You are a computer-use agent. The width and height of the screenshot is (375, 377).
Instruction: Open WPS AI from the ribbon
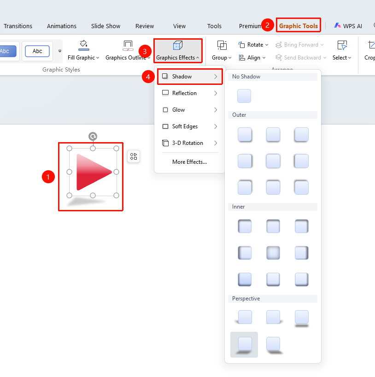348,26
